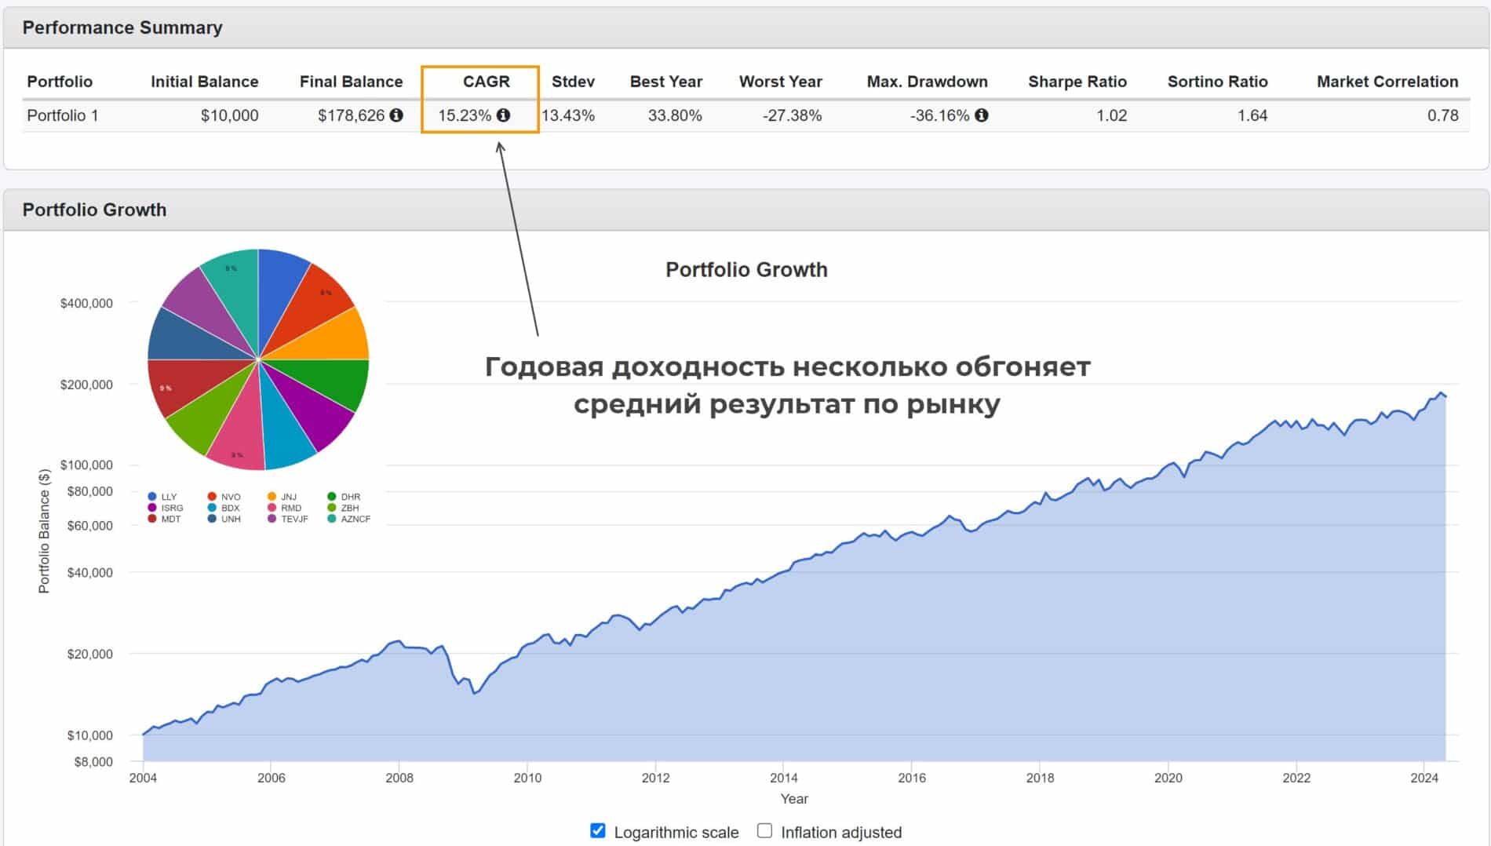Select the NVO legend dot
1491x846 pixels.
pyautogui.click(x=212, y=497)
